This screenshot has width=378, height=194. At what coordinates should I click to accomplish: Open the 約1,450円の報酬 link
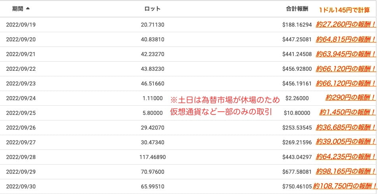pyautogui.click(x=347, y=113)
